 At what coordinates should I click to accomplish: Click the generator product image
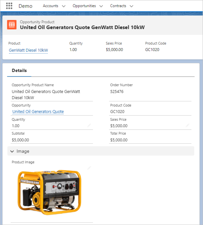(x=49, y=192)
